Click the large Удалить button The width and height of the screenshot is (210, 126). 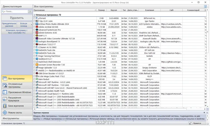pos(17,18)
